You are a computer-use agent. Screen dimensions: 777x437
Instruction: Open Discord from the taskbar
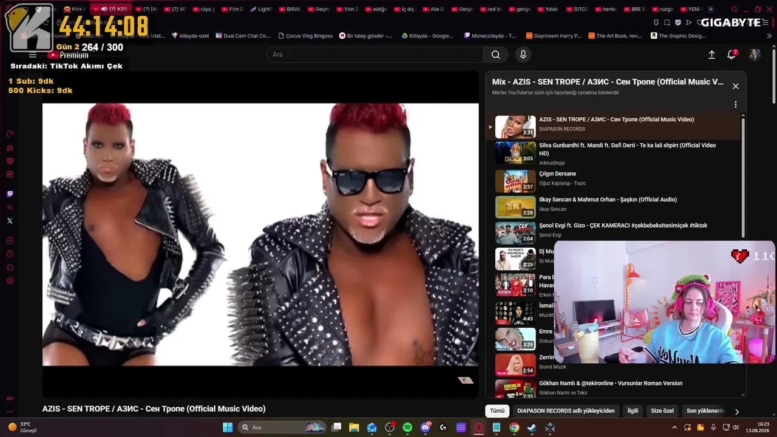pyautogui.click(x=426, y=427)
